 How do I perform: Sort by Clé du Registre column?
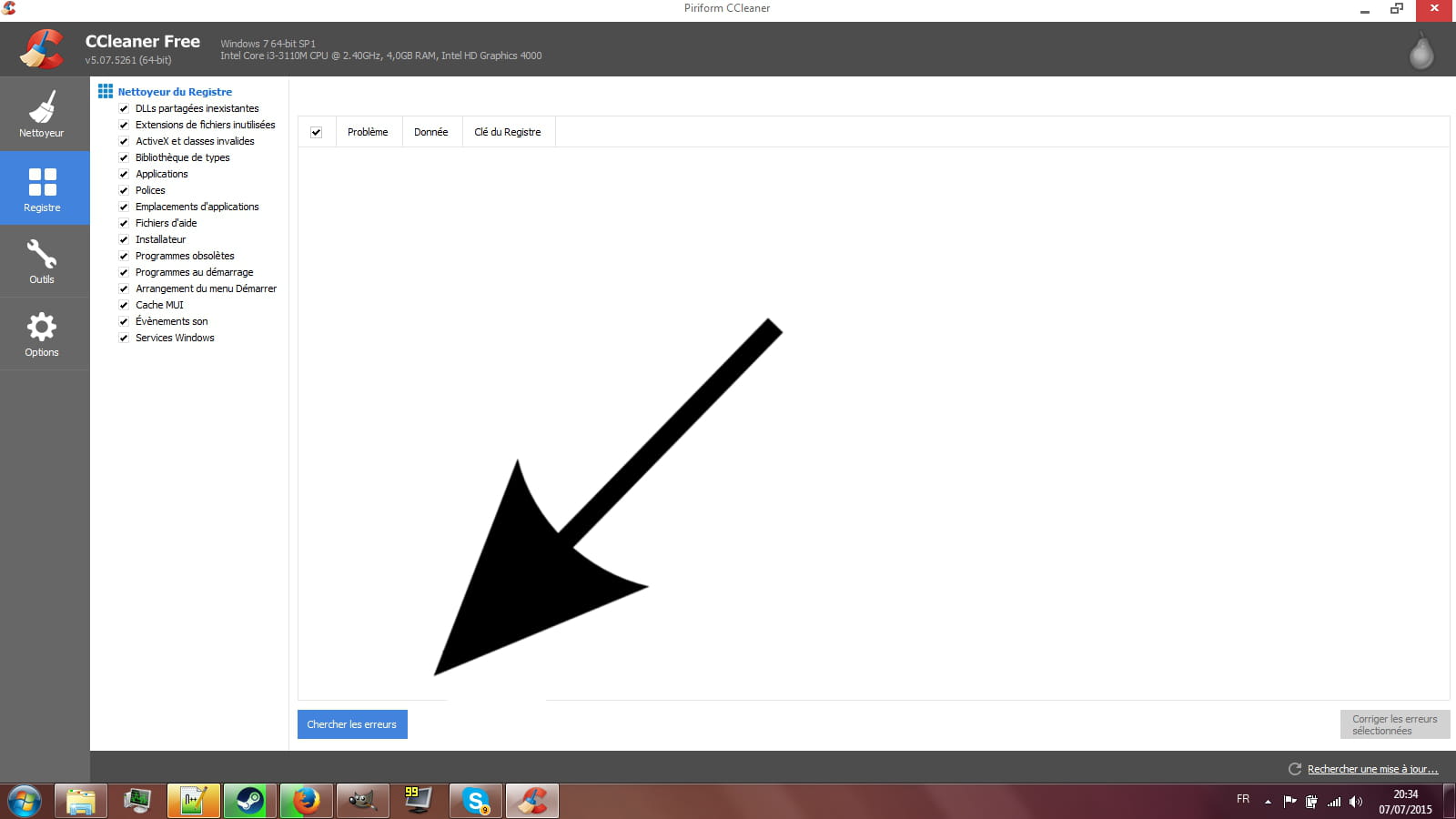507,132
